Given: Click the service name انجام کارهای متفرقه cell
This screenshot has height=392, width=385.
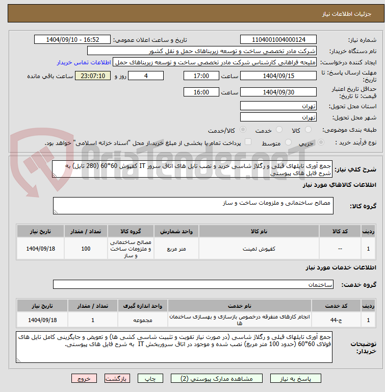Looking at the screenshot, I should pyautogui.click(x=240, y=320).
